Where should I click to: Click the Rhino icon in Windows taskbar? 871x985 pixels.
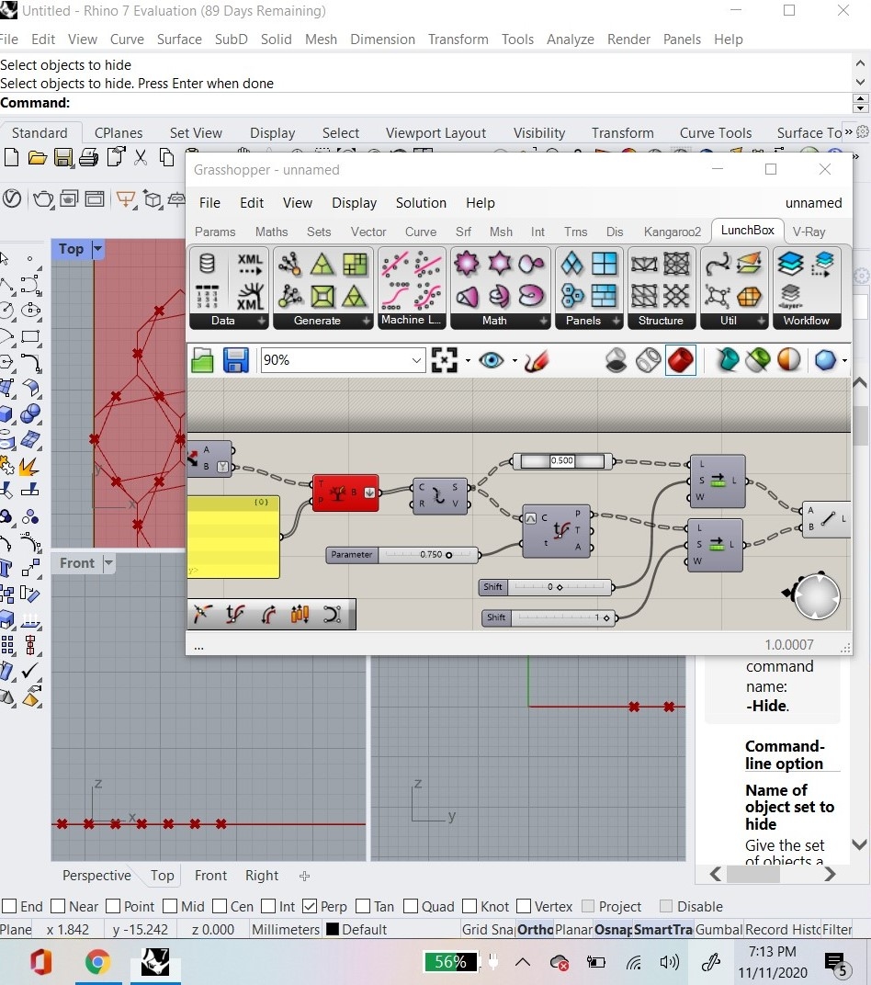tap(155, 961)
